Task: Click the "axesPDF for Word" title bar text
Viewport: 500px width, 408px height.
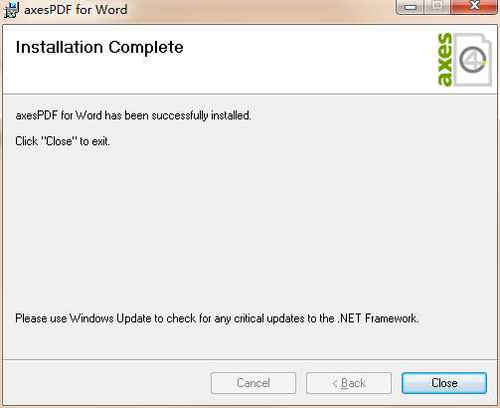Action: (76, 10)
